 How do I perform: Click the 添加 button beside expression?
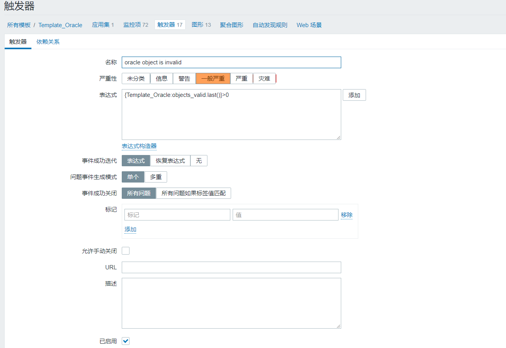point(354,95)
